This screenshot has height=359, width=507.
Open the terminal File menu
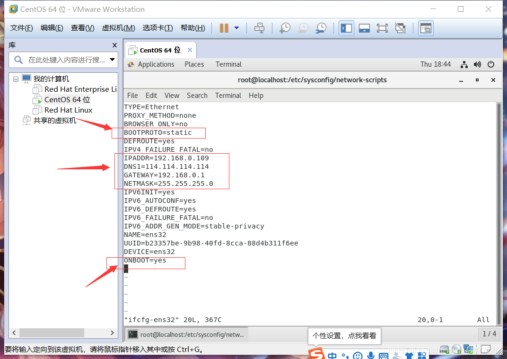[132, 96]
